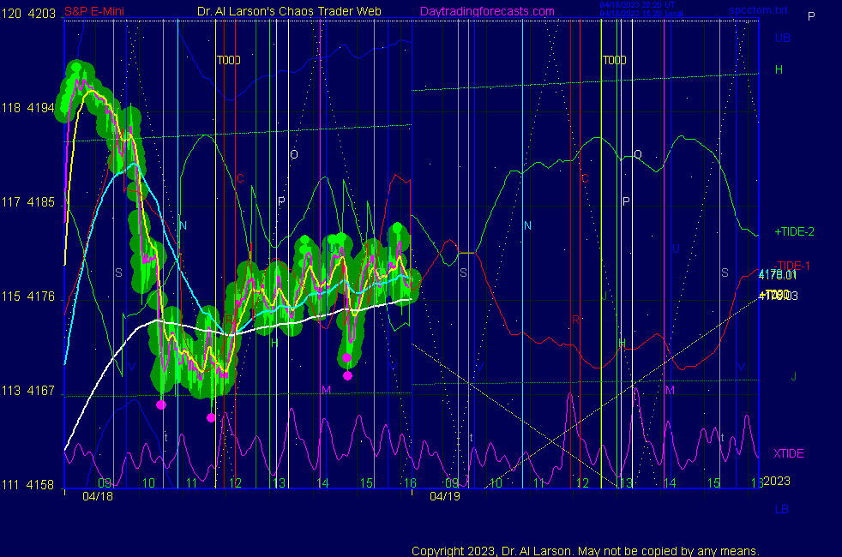Click the 111 4158 price axis label
The image size is (842, 557).
[x=28, y=484]
